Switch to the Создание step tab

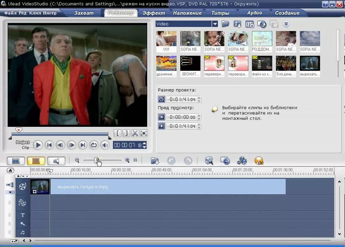[x=287, y=13]
